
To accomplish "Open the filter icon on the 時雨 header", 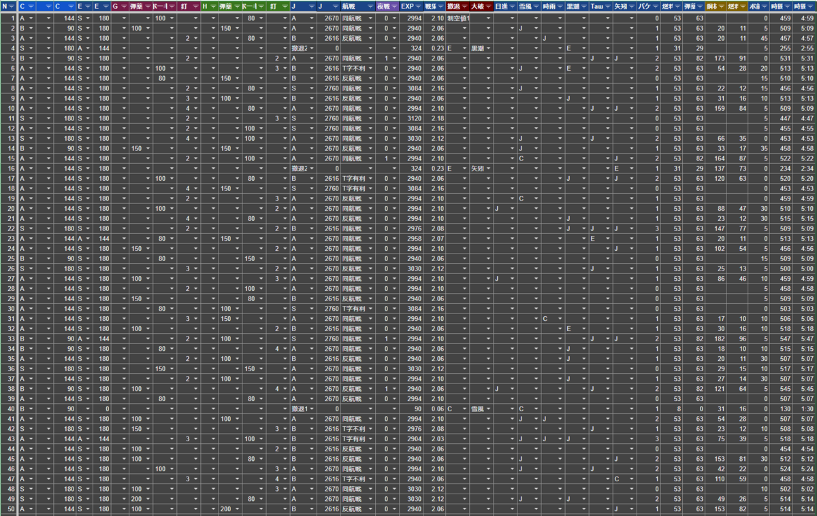I will pos(559,6).
